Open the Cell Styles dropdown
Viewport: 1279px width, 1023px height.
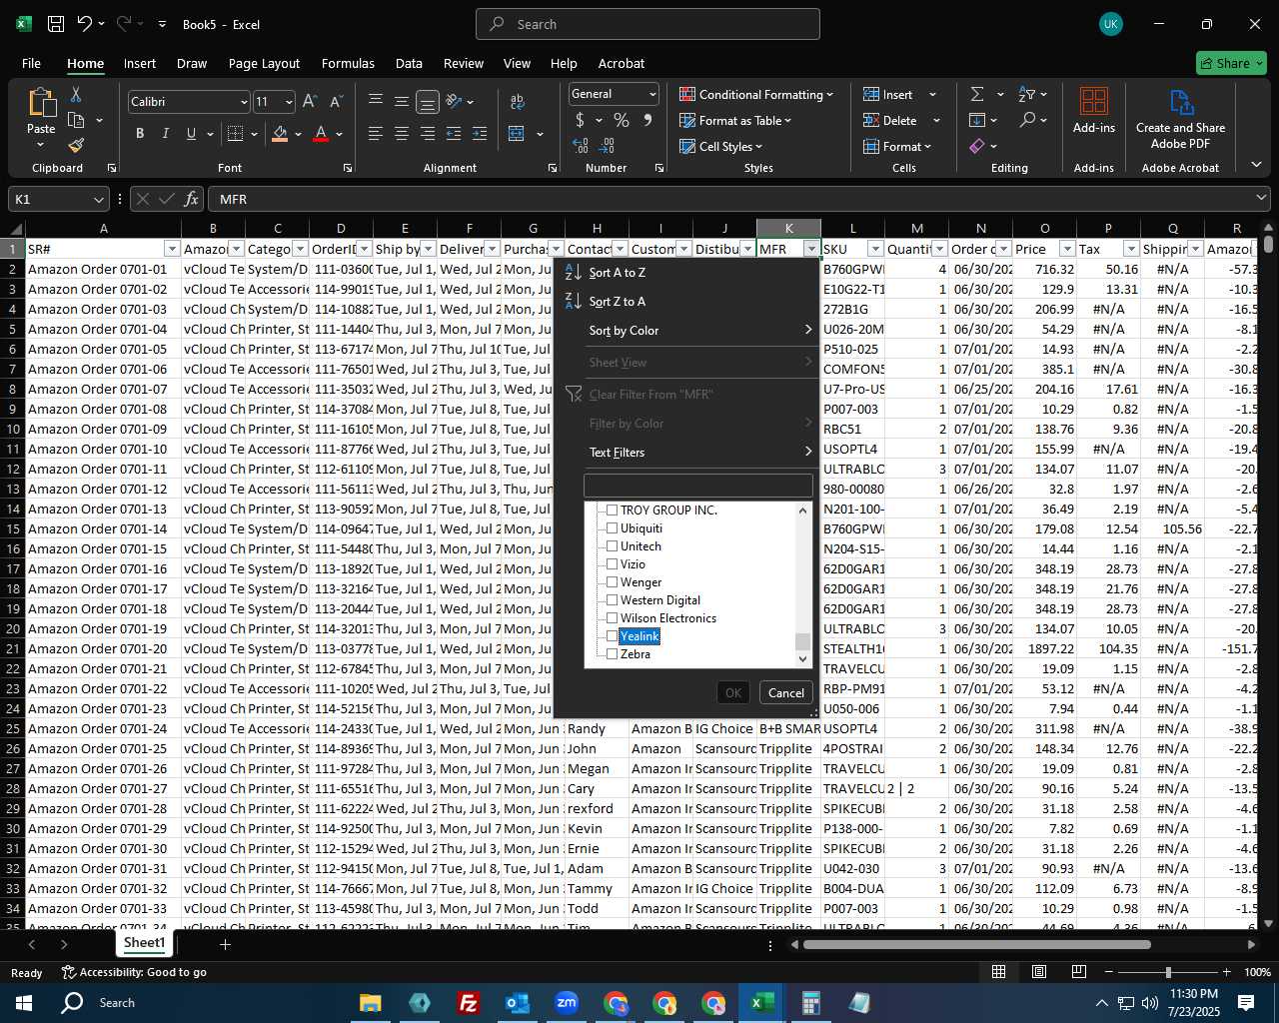720,146
